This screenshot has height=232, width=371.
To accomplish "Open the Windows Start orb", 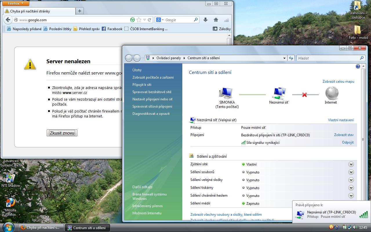I will point(8,227).
